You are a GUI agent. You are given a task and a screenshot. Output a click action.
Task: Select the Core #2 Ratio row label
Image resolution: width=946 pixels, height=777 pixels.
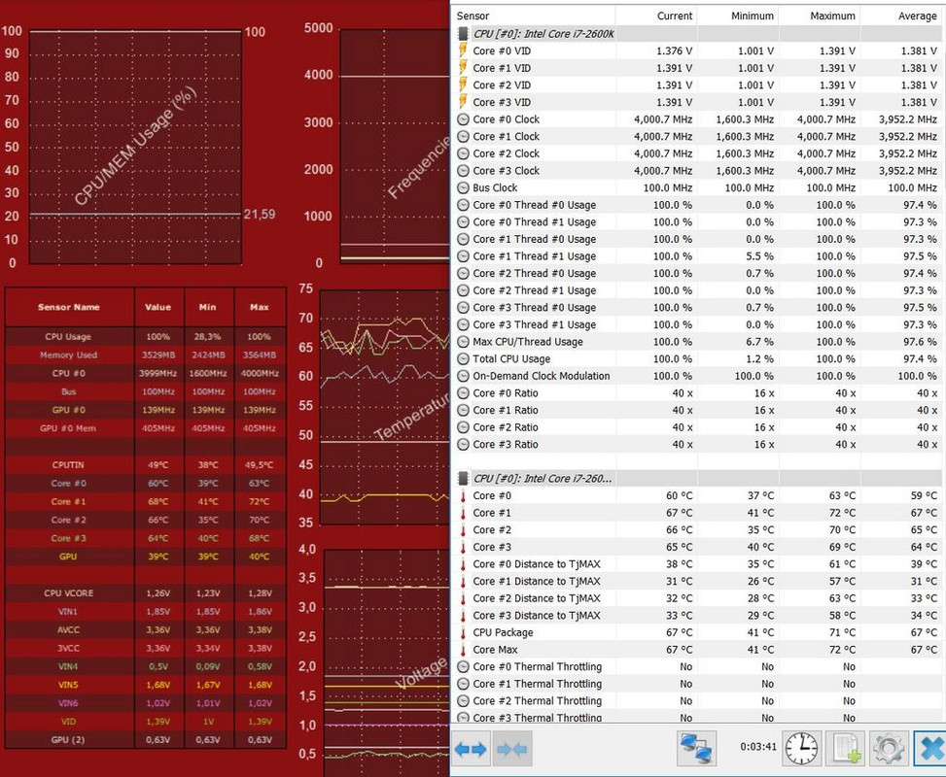point(506,427)
